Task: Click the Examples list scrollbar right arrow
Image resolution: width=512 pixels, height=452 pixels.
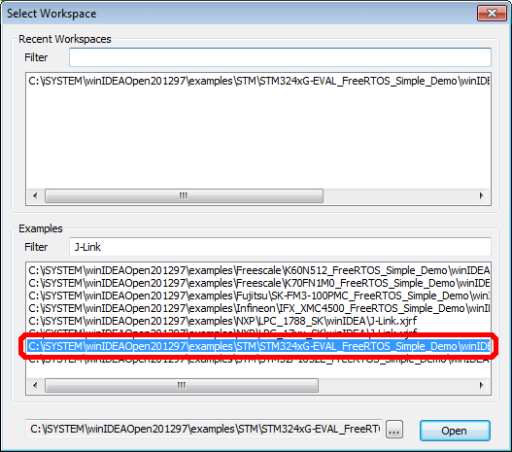Action: [x=481, y=385]
